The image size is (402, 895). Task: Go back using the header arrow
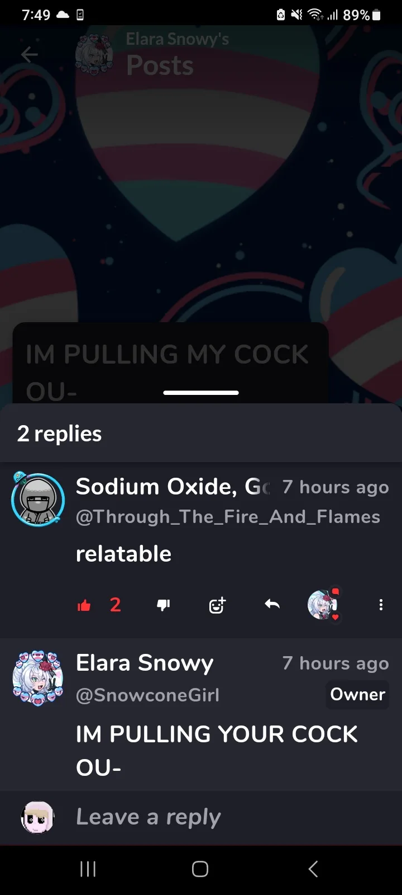pos(30,54)
